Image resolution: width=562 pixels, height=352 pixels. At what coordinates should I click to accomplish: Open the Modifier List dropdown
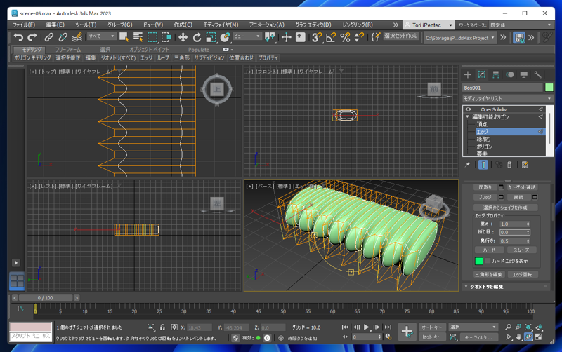click(507, 98)
